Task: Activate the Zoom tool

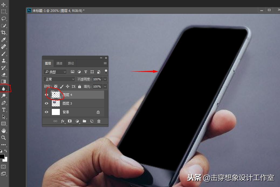Action: click(x=4, y=138)
